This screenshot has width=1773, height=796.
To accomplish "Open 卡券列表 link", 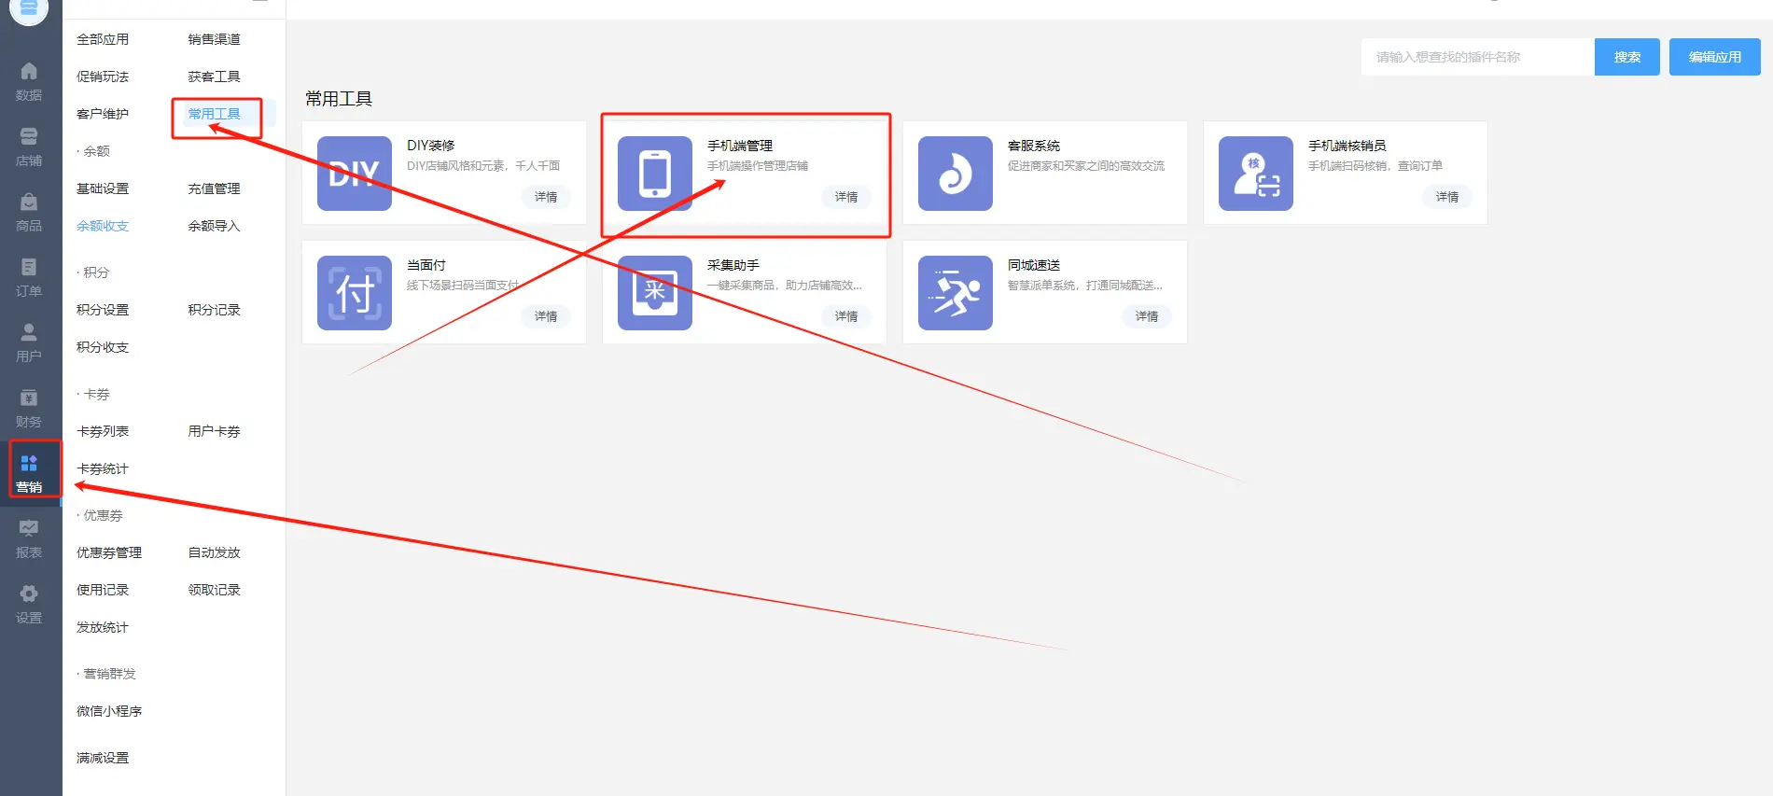I will tap(103, 431).
